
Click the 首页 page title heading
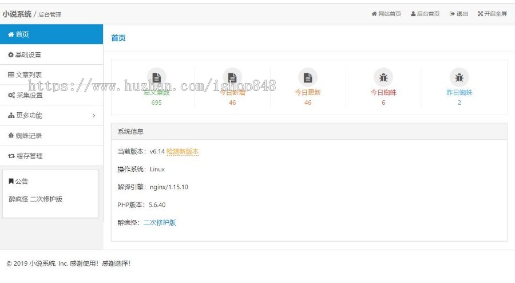pos(118,38)
